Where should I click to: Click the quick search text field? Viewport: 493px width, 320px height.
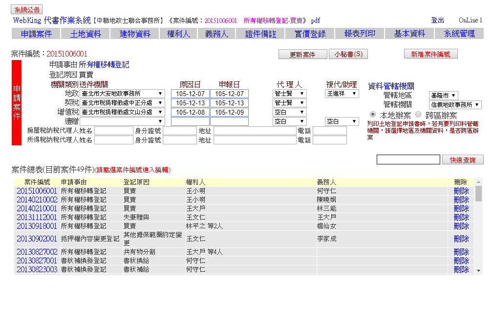tap(408, 160)
